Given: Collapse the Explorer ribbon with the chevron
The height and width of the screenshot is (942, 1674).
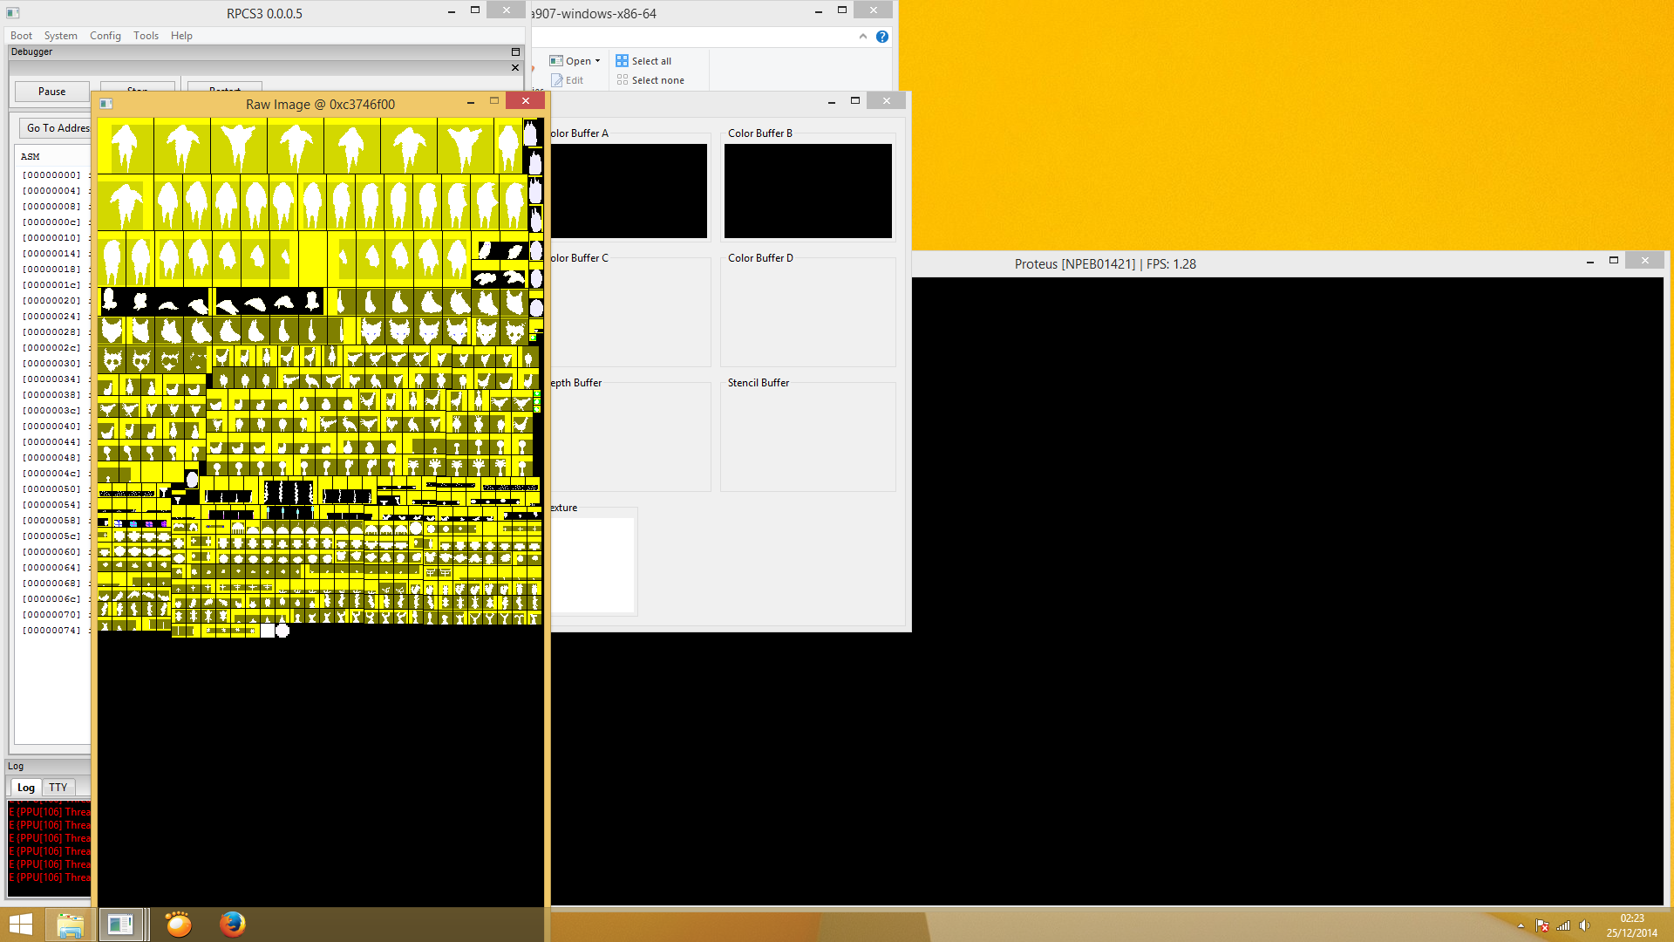Looking at the screenshot, I should (863, 37).
